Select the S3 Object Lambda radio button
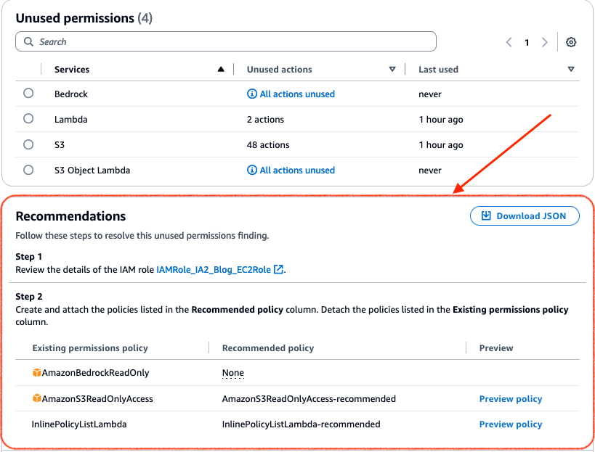The width and height of the screenshot is (595, 452). 28,170
